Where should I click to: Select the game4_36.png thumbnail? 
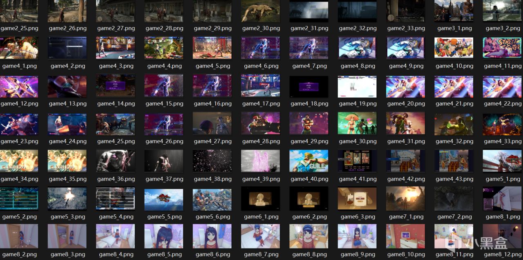pyautogui.click(x=115, y=161)
